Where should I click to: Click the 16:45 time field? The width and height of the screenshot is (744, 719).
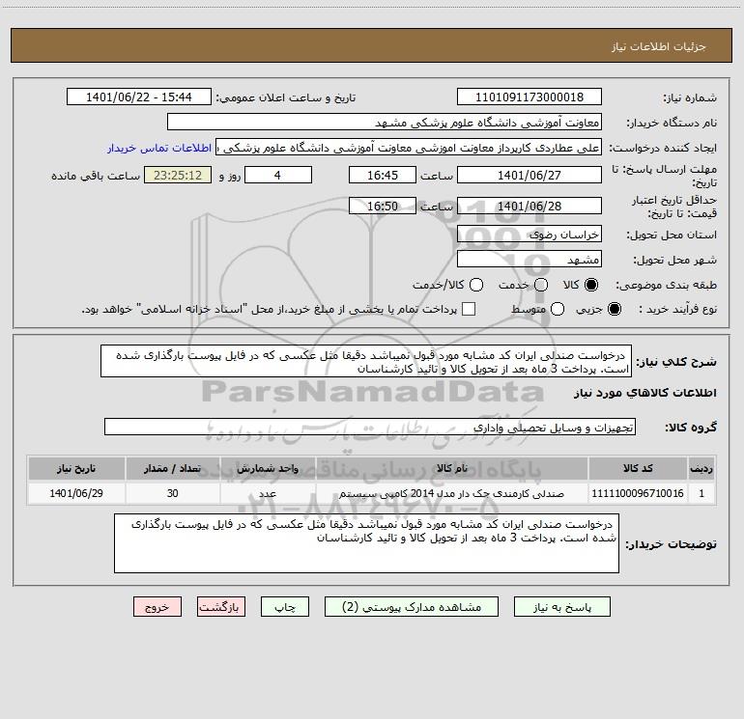click(x=383, y=175)
